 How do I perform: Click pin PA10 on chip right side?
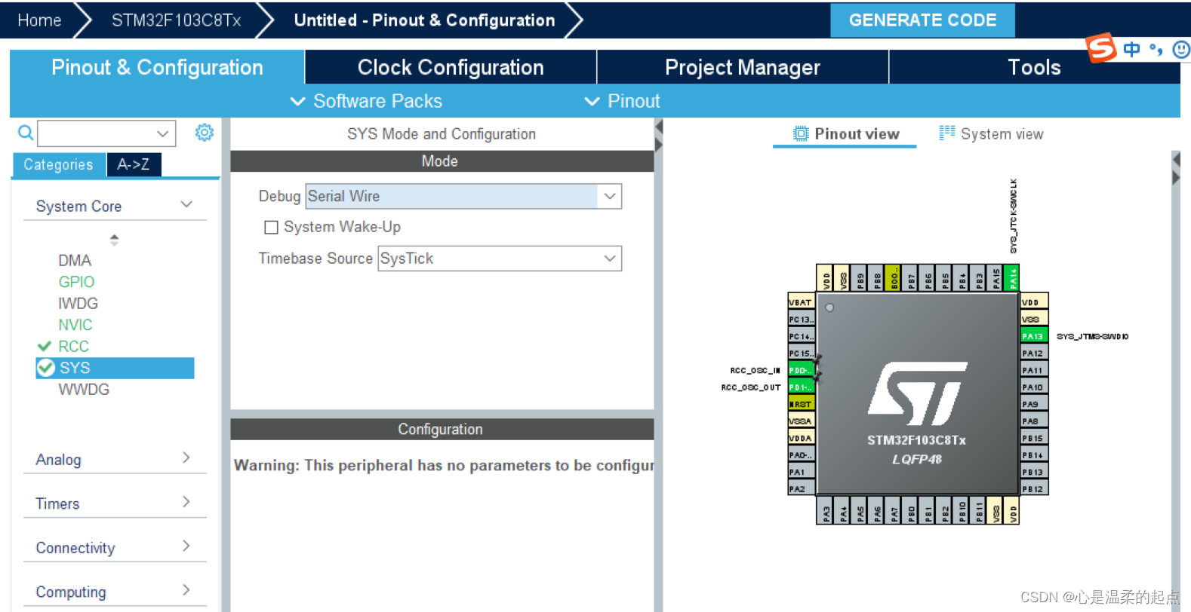(1033, 387)
